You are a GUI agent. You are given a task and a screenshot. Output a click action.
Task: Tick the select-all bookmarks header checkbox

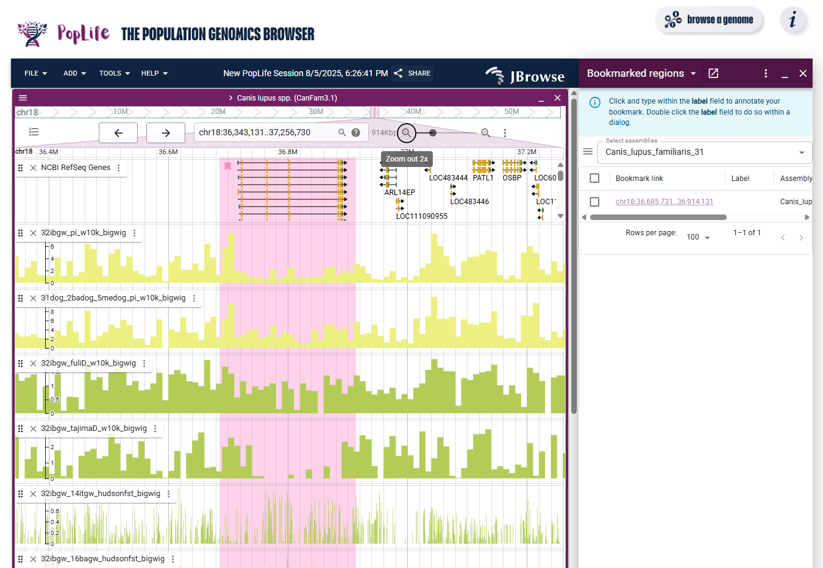pyautogui.click(x=595, y=179)
